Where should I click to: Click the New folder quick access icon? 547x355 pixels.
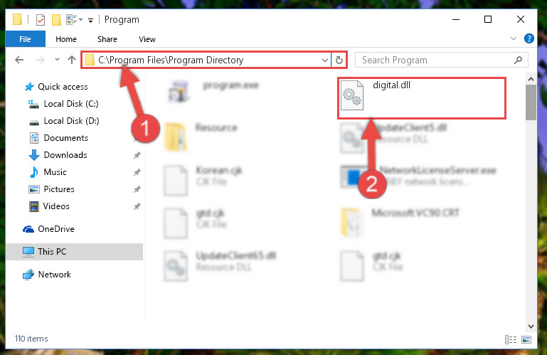[56, 19]
